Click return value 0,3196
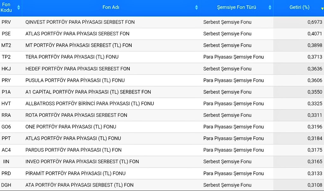Viewport: 324px width, 191px height. click(315, 127)
